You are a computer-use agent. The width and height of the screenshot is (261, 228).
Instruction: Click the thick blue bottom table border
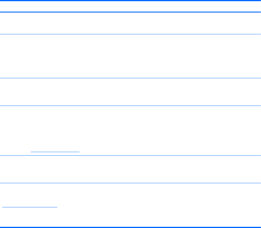[x=130, y=227]
